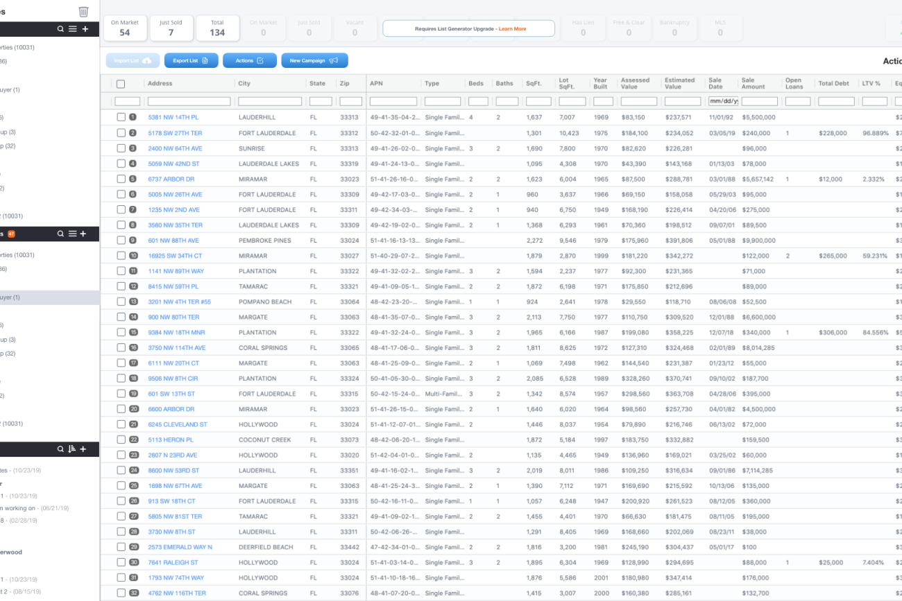Viewport: 902px width, 601px height.
Task: Click the Export List button
Action: click(191, 61)
